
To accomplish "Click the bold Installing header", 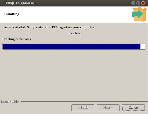I will point(12,14).
